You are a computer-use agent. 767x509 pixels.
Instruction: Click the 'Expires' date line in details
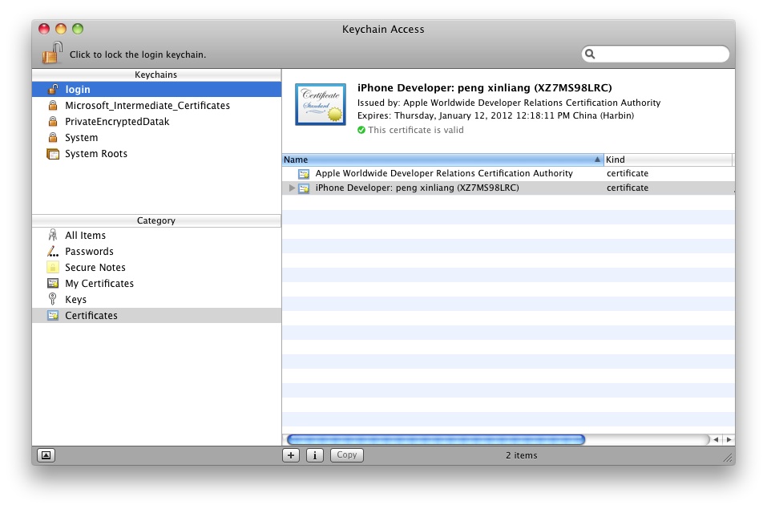tap(495, 115)
